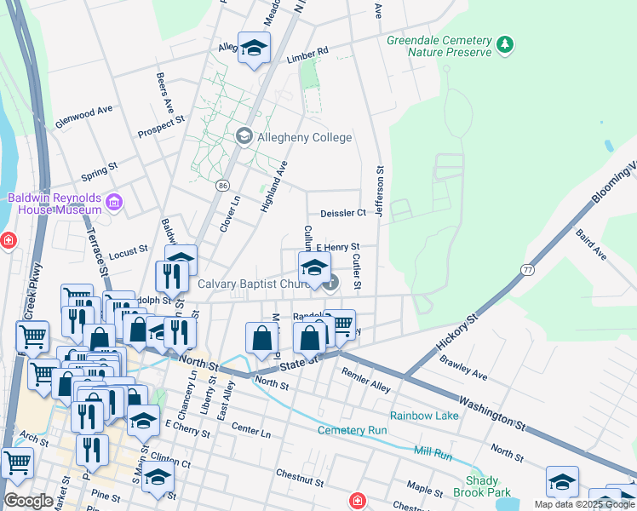Open the Baldwin Reynolds House Museum pin
The image size is (637, 511).
pyautogui.click(x=114, y=202)
